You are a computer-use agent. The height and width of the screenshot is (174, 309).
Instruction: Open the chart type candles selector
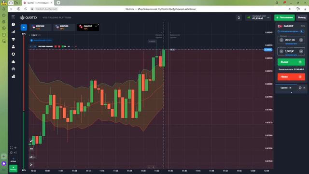pos(32,157)
